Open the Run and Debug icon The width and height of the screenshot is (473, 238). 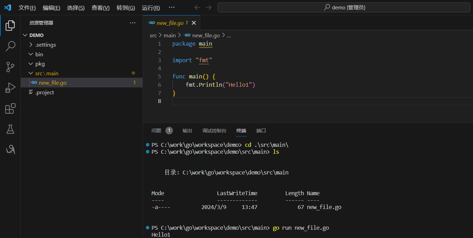[x=10, y=88]
